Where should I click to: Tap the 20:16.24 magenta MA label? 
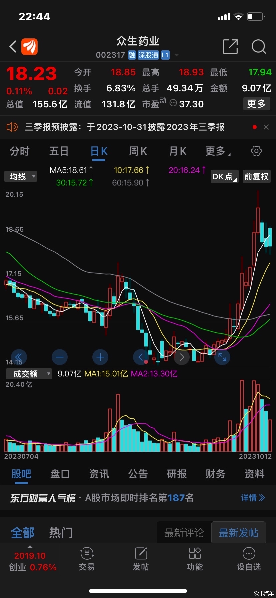click(x=187, y=170)
